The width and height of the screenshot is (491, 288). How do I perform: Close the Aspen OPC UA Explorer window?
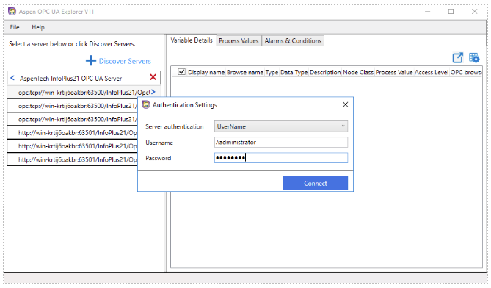[474, 12]
